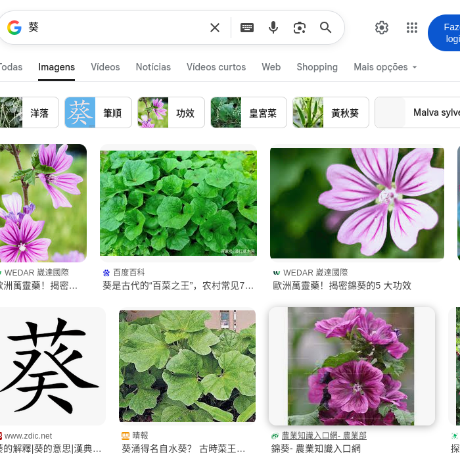The image size is (460, 459).
Task: Submit search with the magnifier icon
Action: click(x=325, y=28)
